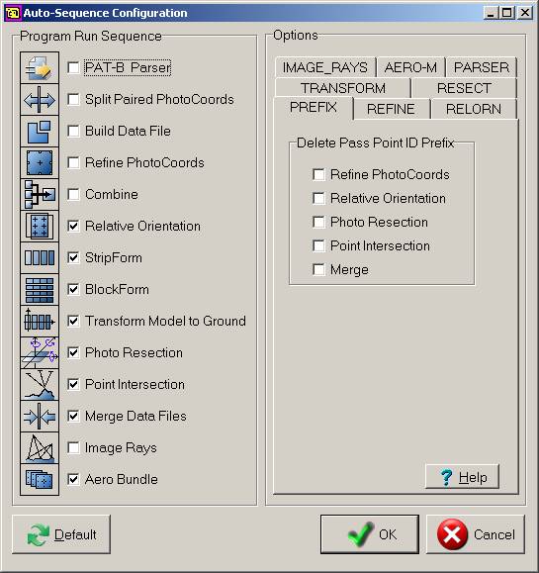
Task: Click the Aero Bundle icon
Action: click(x=40, y=479)
